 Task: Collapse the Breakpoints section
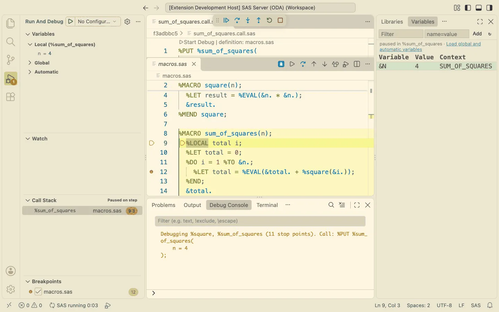click(x=28, y=281)
